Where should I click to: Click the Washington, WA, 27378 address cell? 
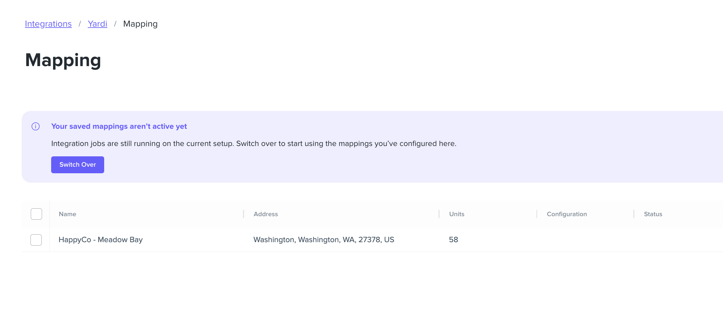324,240
